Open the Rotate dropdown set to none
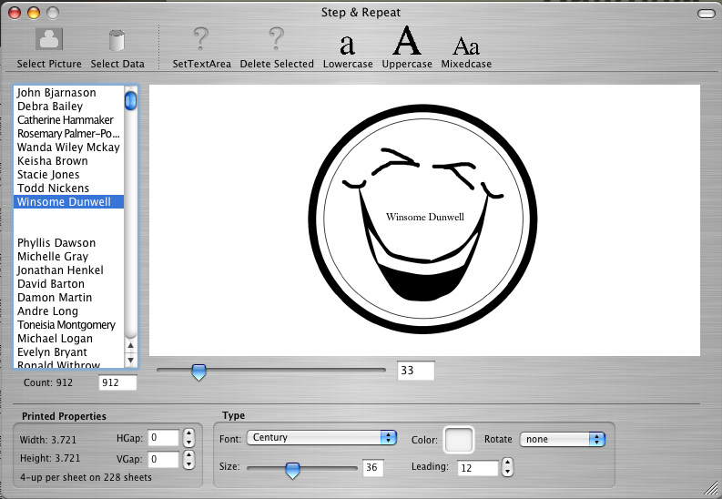Viewport: 722px width, 499px height. click(x=562, y=439)
